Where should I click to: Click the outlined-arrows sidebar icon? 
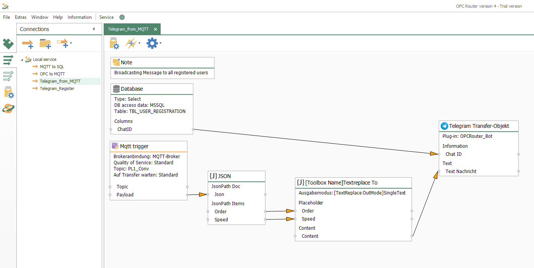pos(8,76)
